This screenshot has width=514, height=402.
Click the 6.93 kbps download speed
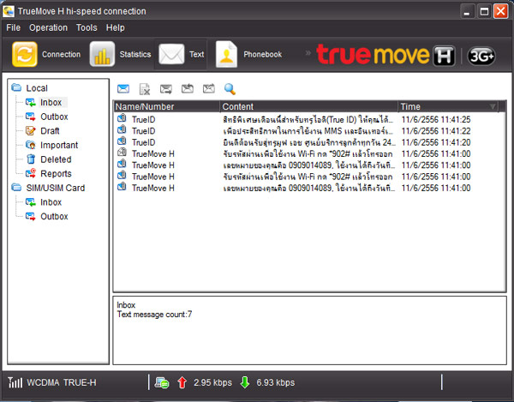(275, 382)
